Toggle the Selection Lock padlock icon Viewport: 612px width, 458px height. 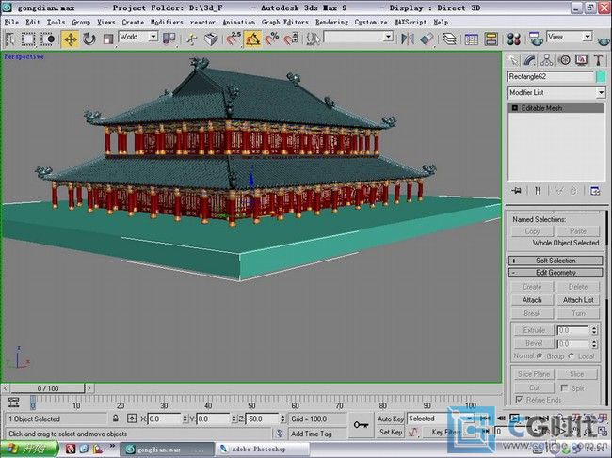click(116, 419)
